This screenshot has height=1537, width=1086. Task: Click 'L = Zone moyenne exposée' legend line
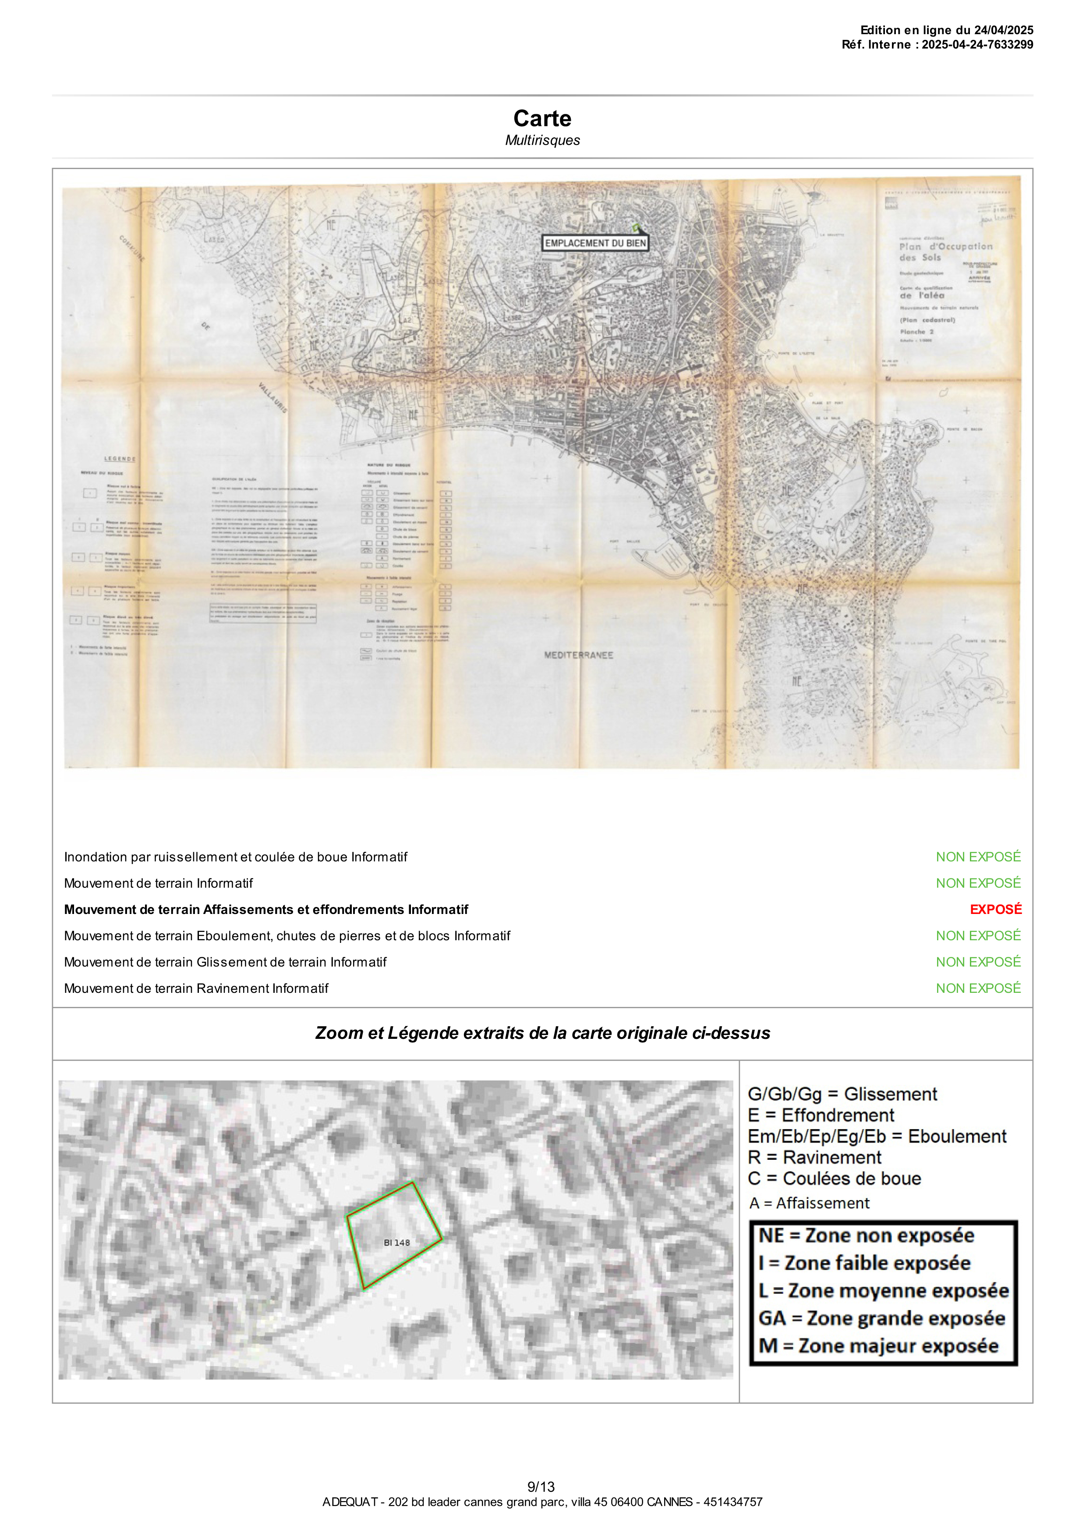tap(883, 1291)
